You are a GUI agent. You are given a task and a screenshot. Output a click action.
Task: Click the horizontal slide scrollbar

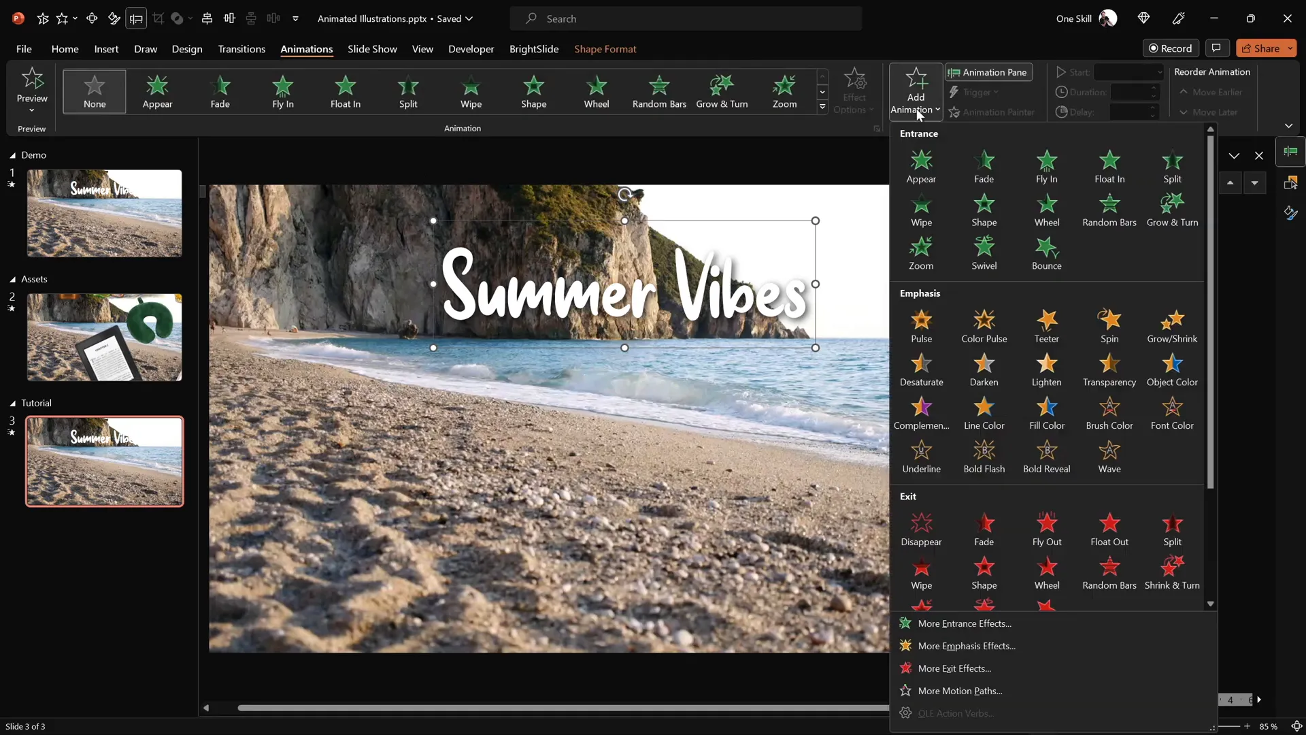pyautogui.click(x=563, y=708)
